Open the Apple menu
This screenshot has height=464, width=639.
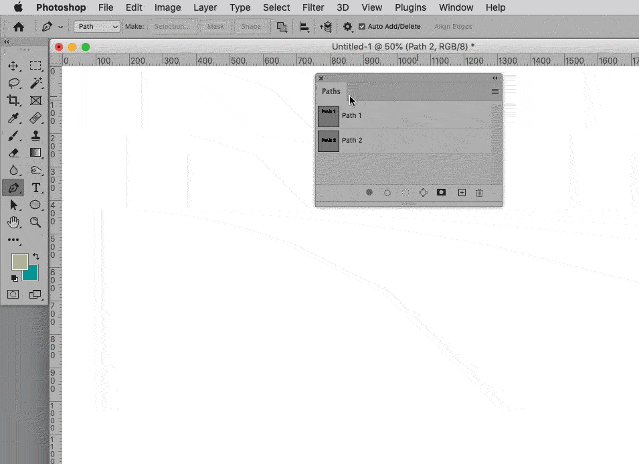tap(19, 7)
